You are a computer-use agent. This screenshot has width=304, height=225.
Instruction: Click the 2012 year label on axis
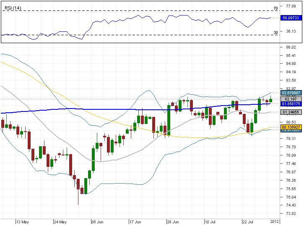coord(275,221)
